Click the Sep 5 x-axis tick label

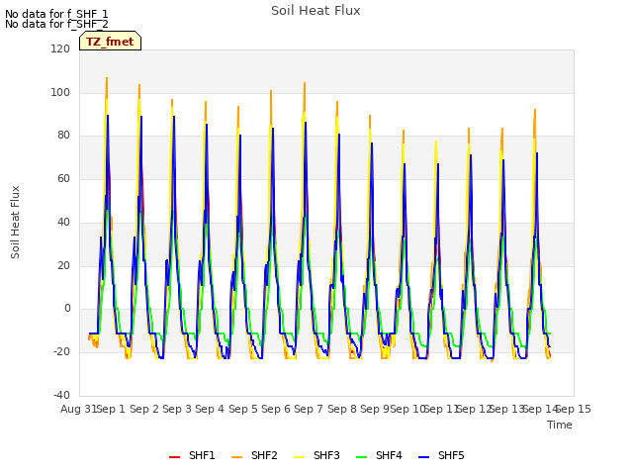click(x=243, y=409)
